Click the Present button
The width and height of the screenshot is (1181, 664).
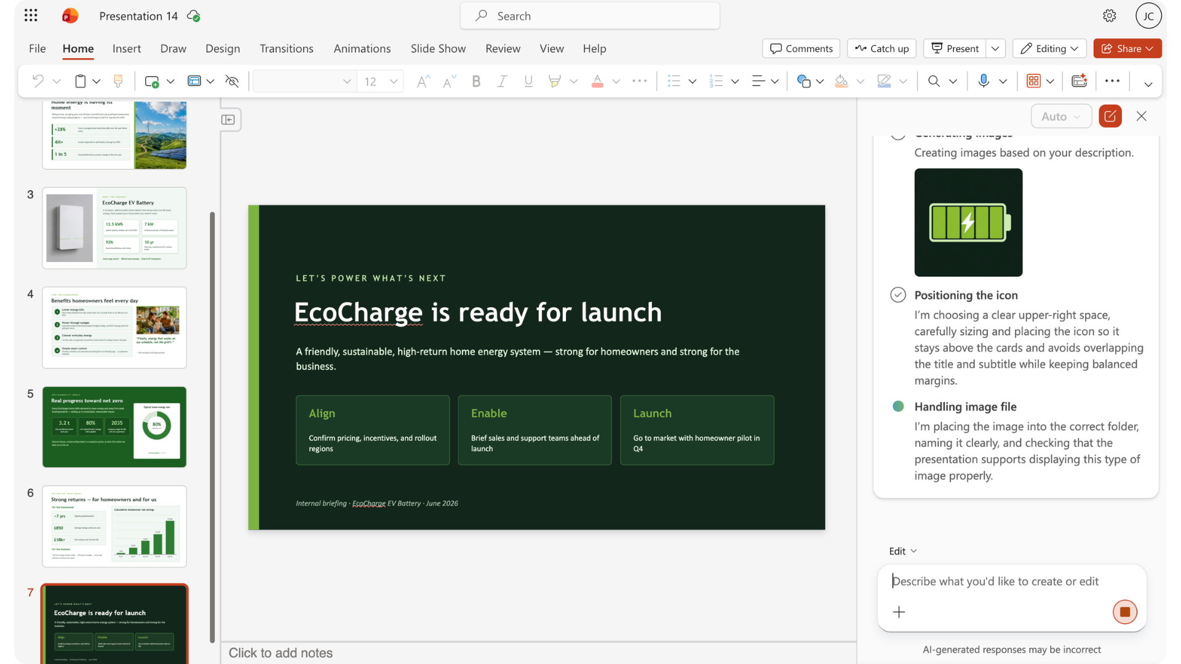(955, 49)
